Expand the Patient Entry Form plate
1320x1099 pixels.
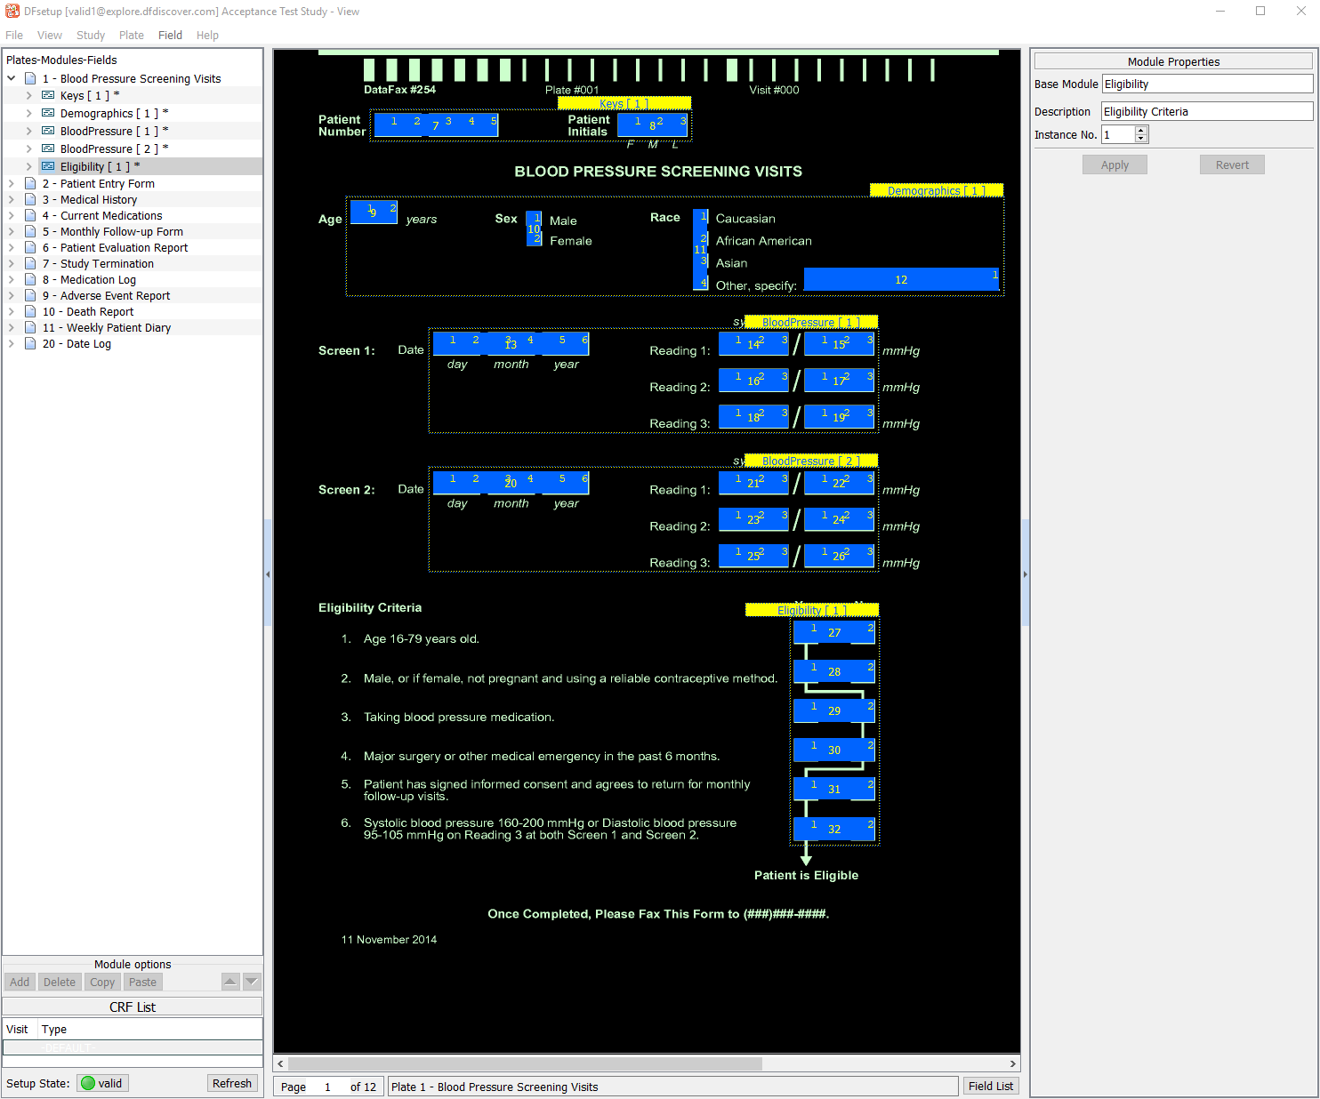[x=12, y=184]
